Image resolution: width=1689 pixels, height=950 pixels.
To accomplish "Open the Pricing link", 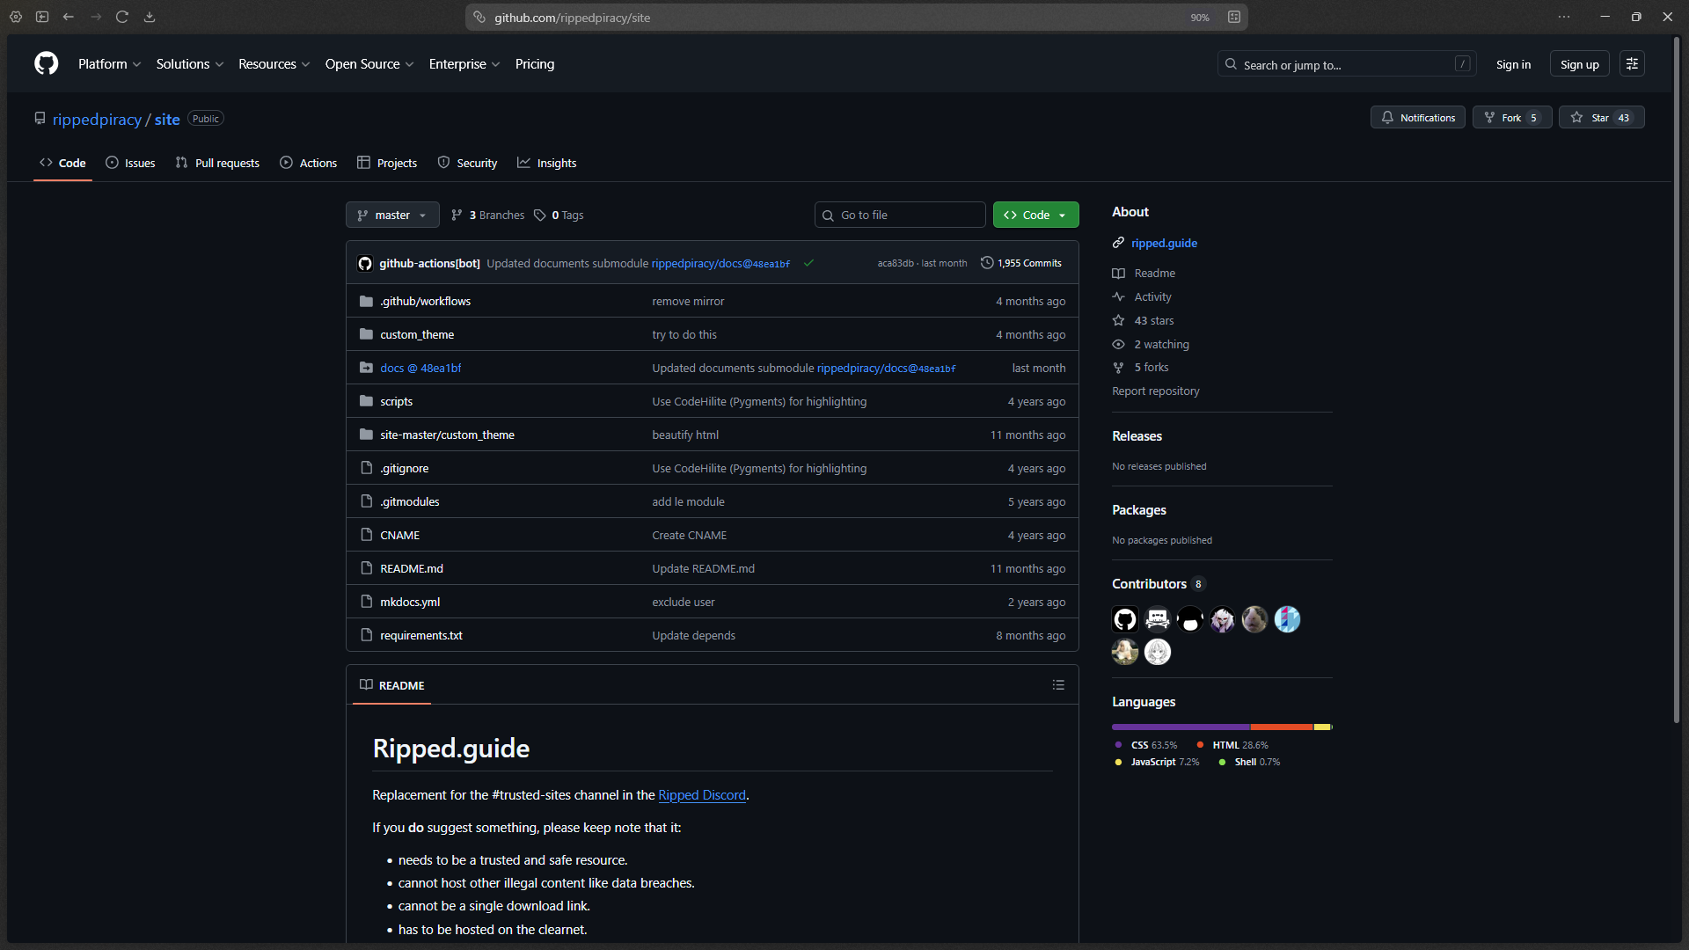I will click(535, 63).
